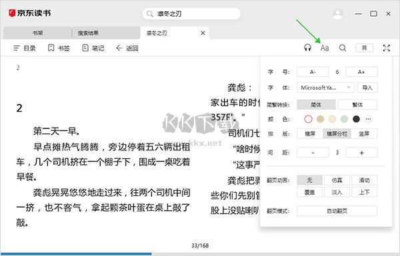This screenshot has height=256, width=400.
Task: Choose the tan background color swatch
Action: pyautogui.click(x=320, y=119)
